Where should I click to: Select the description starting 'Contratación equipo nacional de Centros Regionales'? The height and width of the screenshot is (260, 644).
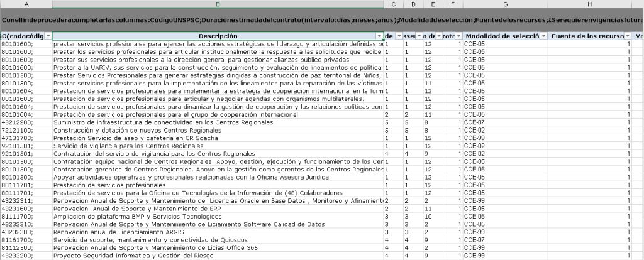tap(218, 161)
